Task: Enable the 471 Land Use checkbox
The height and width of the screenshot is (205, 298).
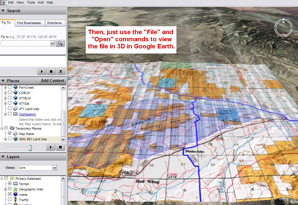Action: click(10, 108)
